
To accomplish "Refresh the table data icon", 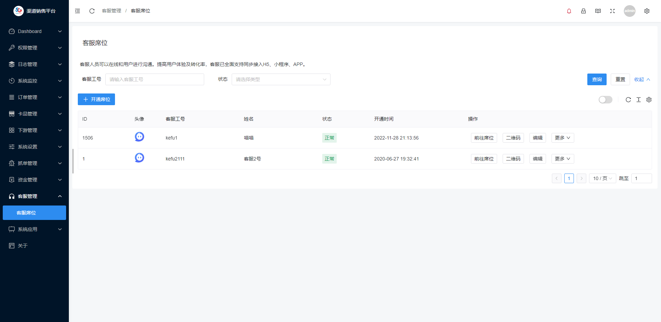I will (x=628, y=100).
